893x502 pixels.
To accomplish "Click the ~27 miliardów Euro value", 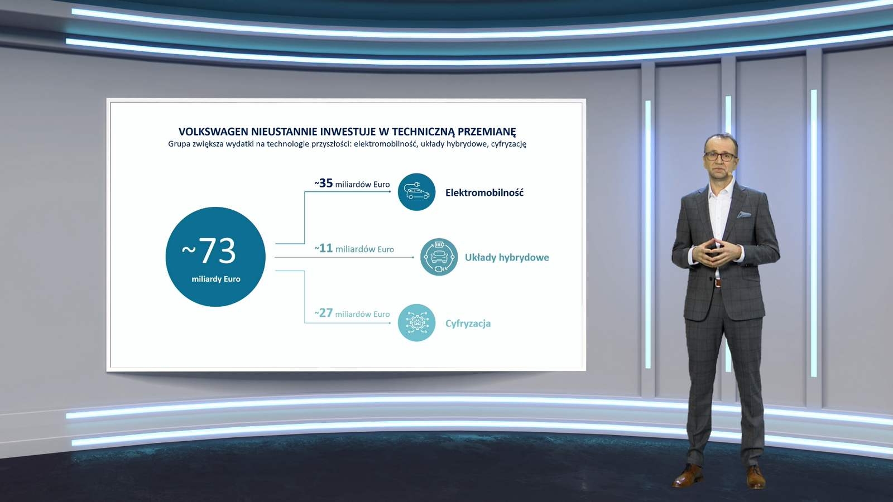I will click(x=352, y=313).
